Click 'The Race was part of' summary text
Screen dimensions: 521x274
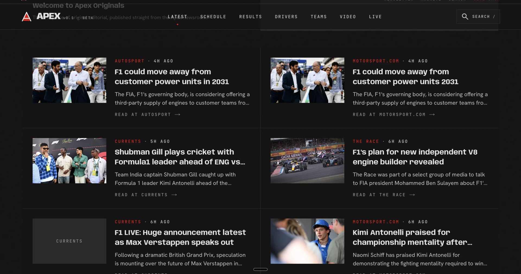(420, 179)
